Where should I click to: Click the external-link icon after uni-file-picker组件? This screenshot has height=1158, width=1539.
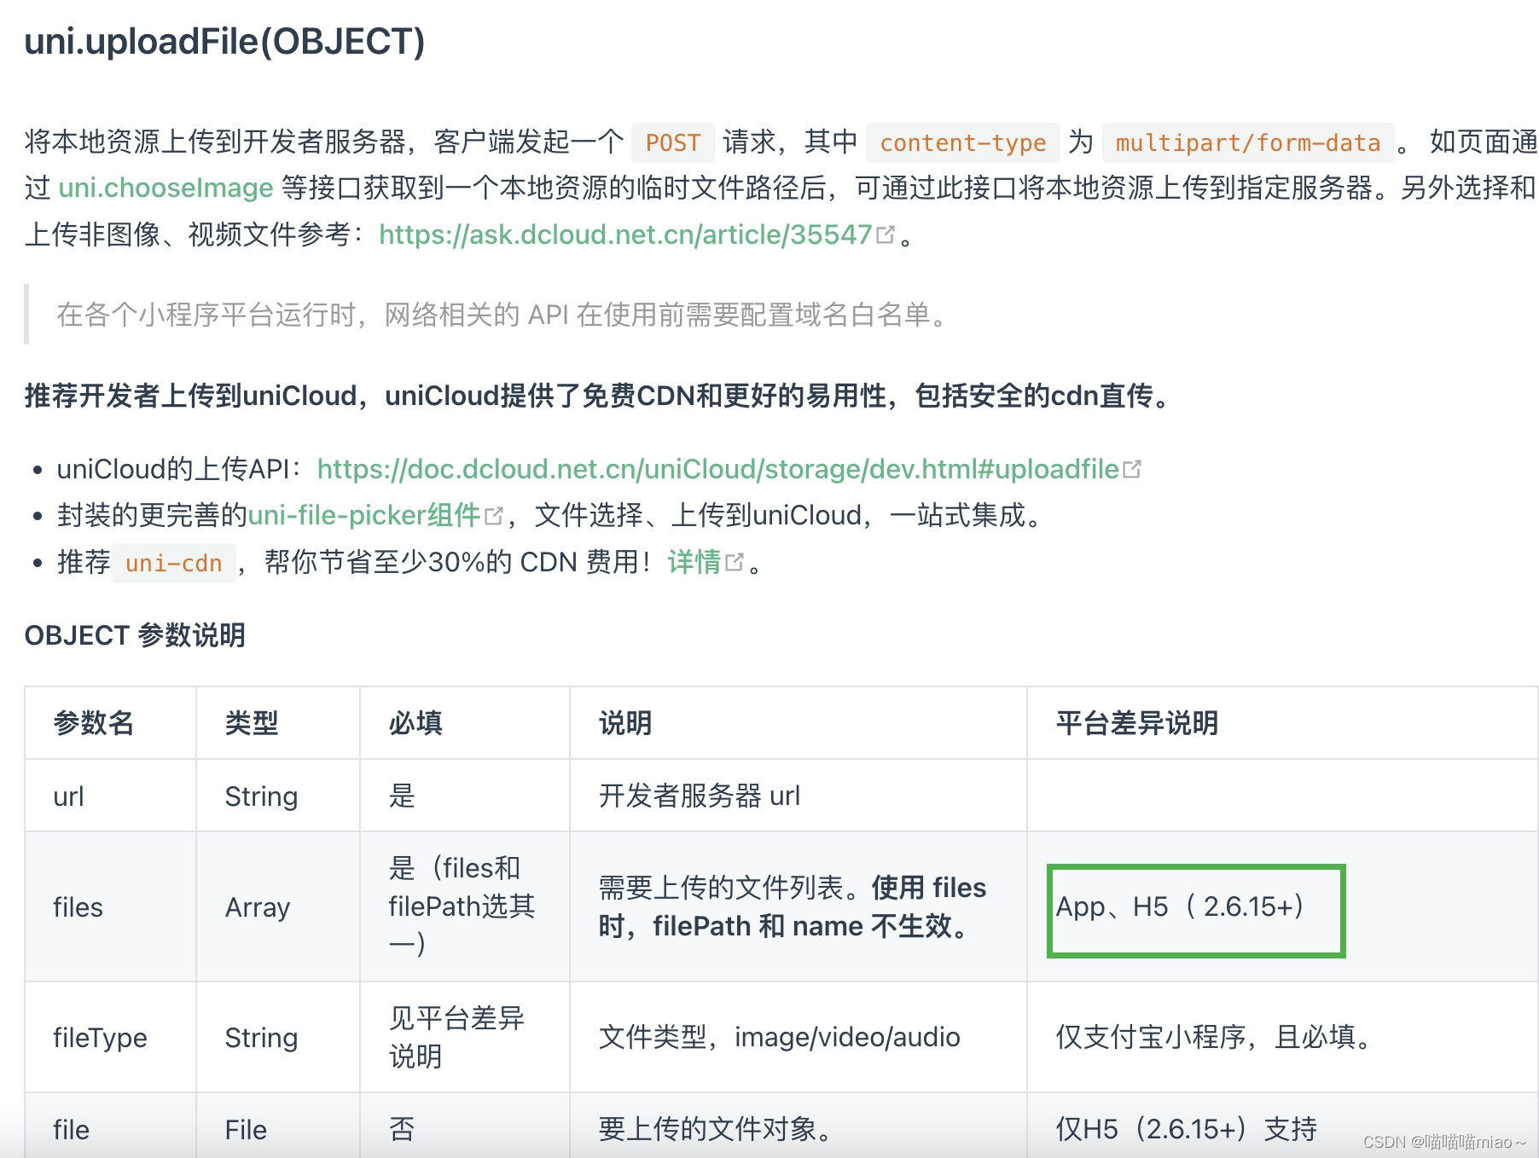pyautogui.click(x=493, y=513)
